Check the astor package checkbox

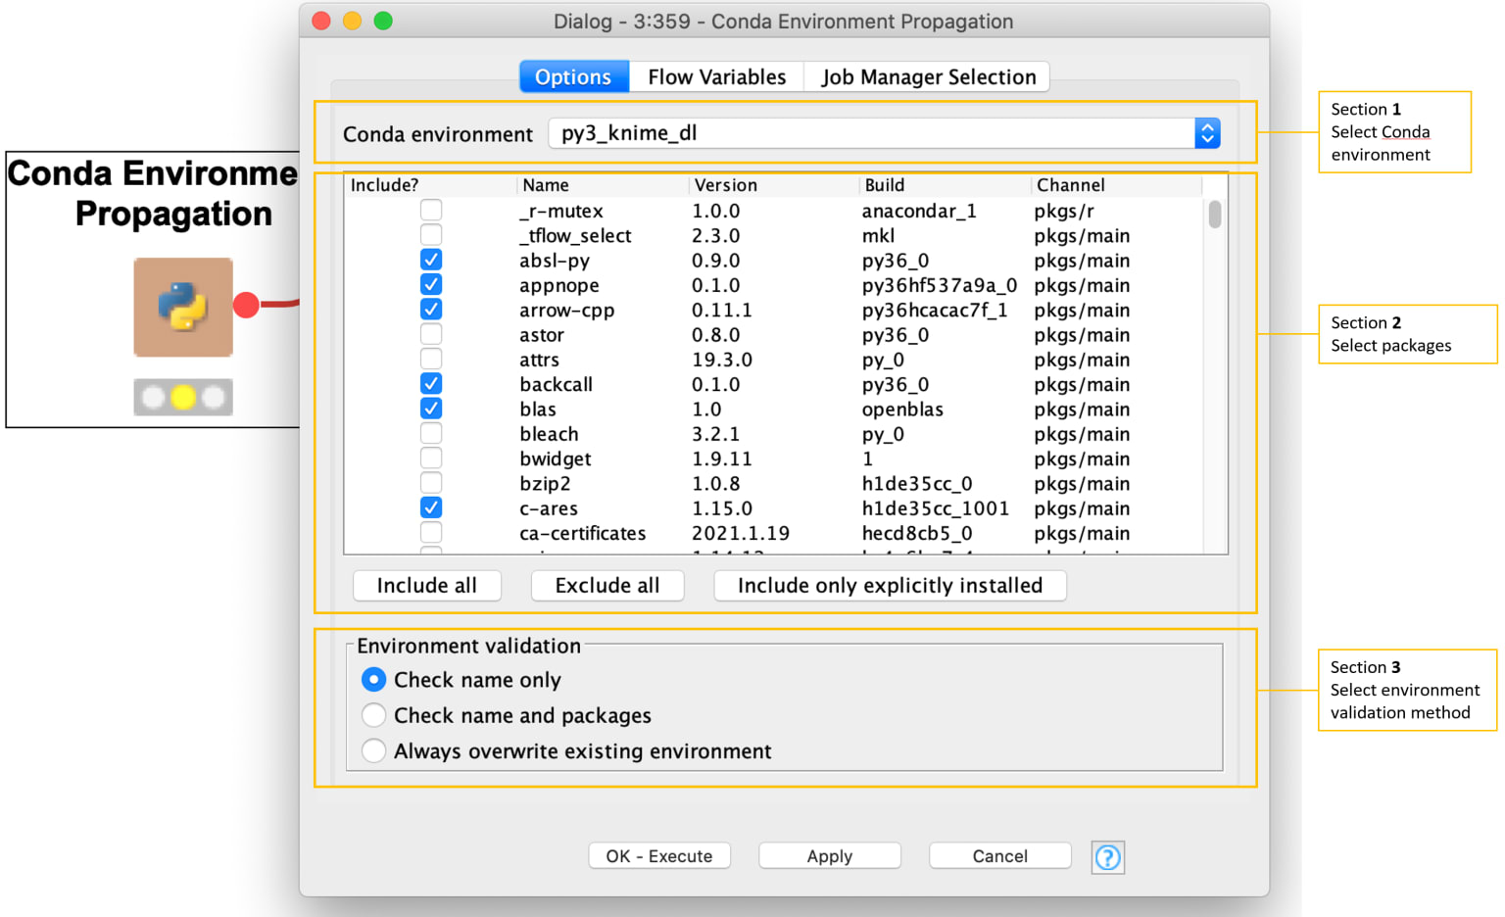click(431, 334)
